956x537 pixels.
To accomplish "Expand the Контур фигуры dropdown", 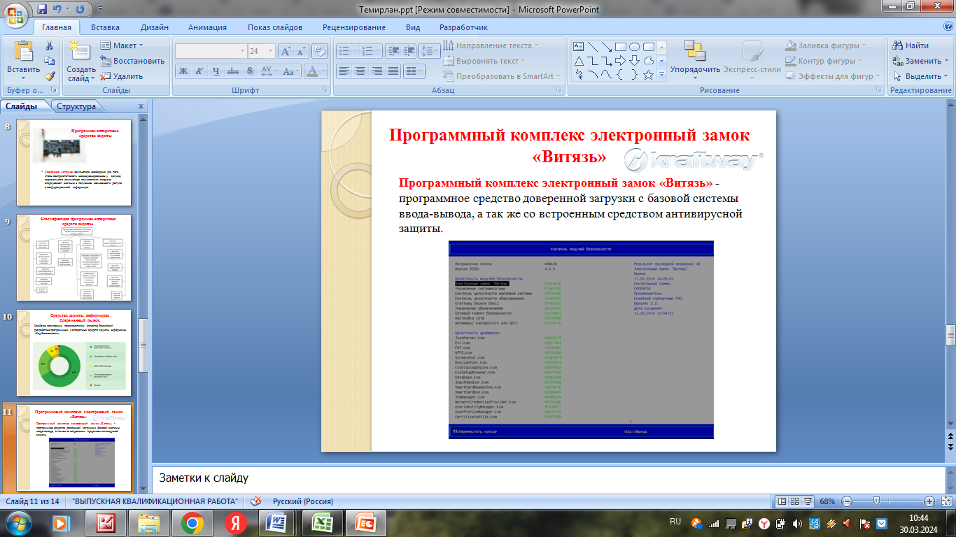I will coord(825,61).
